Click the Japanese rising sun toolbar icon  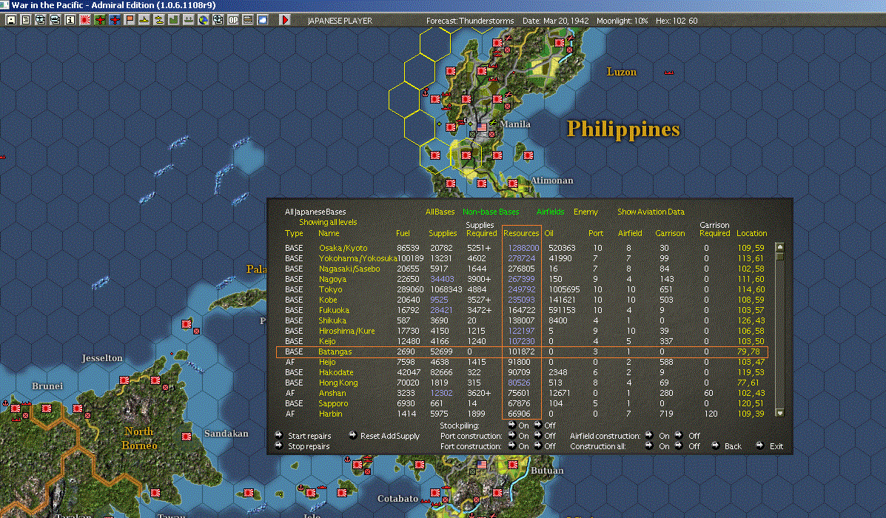click(x=85, y=20)
